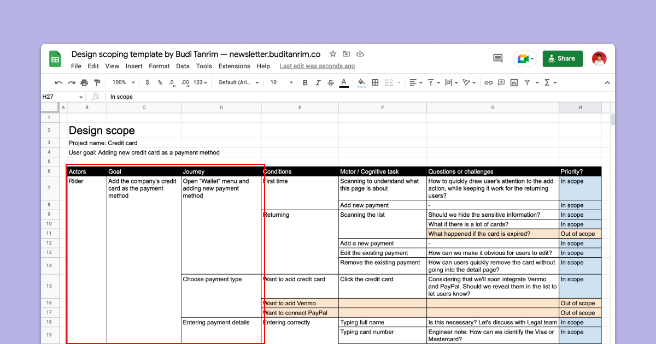Click the Share button

[563, 58]
